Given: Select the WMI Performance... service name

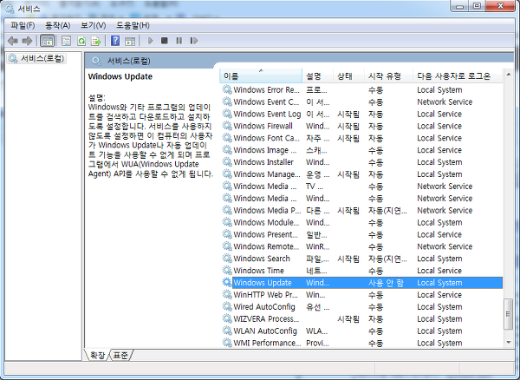Looking at the screenshot, I should point(267,343).
